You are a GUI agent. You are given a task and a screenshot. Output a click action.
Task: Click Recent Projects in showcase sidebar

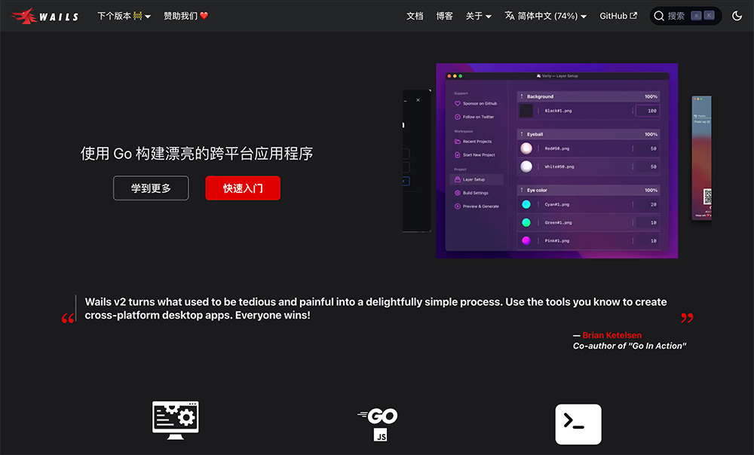point(474,142)
